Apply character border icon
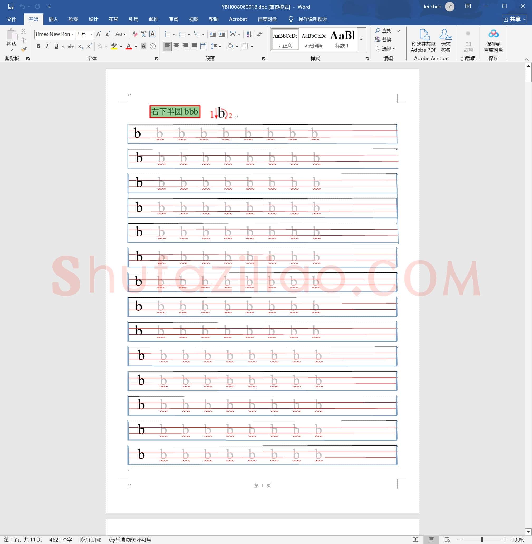 point(153,34)
